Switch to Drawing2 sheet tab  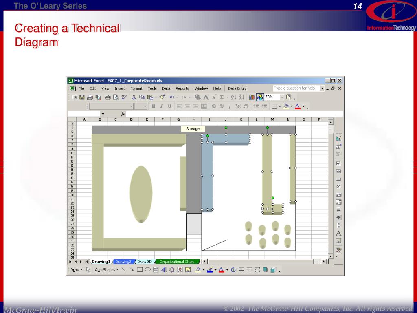tap(123, 262)
